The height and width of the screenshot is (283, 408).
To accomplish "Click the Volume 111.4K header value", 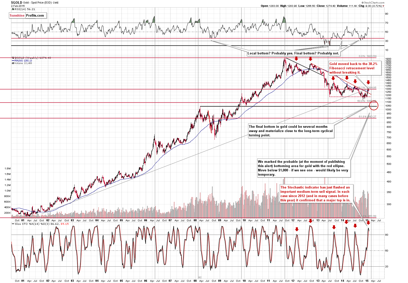I will pos(347,6).
